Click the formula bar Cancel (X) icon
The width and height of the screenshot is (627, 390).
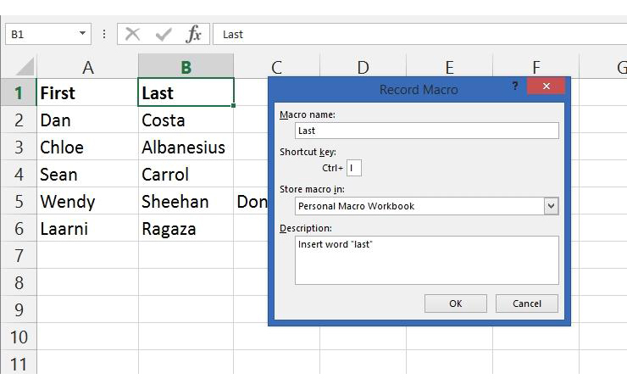point(132,34)
